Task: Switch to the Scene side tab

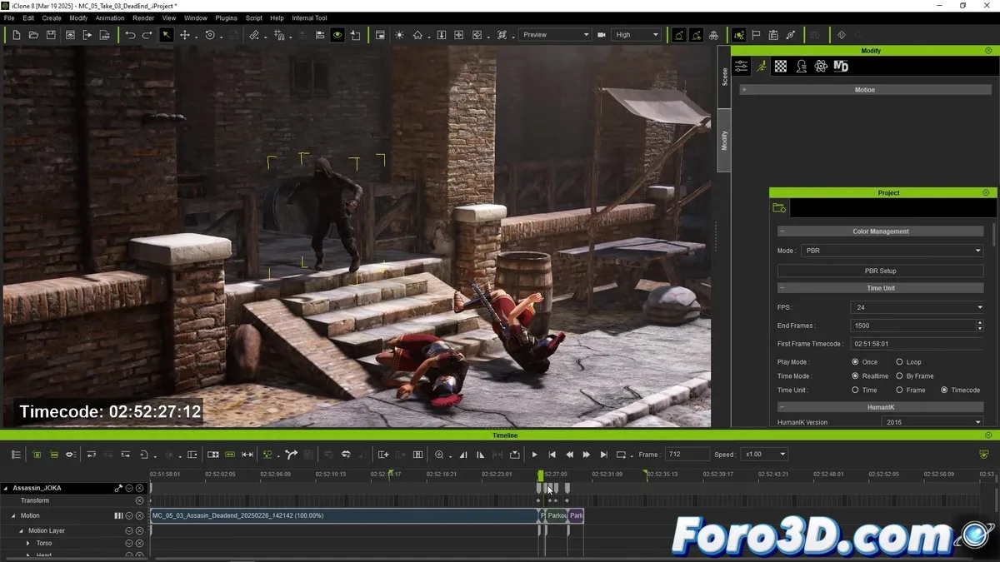Action: coord(724,77)
